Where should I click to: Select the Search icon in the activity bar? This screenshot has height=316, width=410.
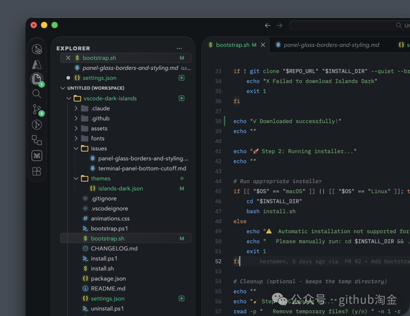point(37,94)
